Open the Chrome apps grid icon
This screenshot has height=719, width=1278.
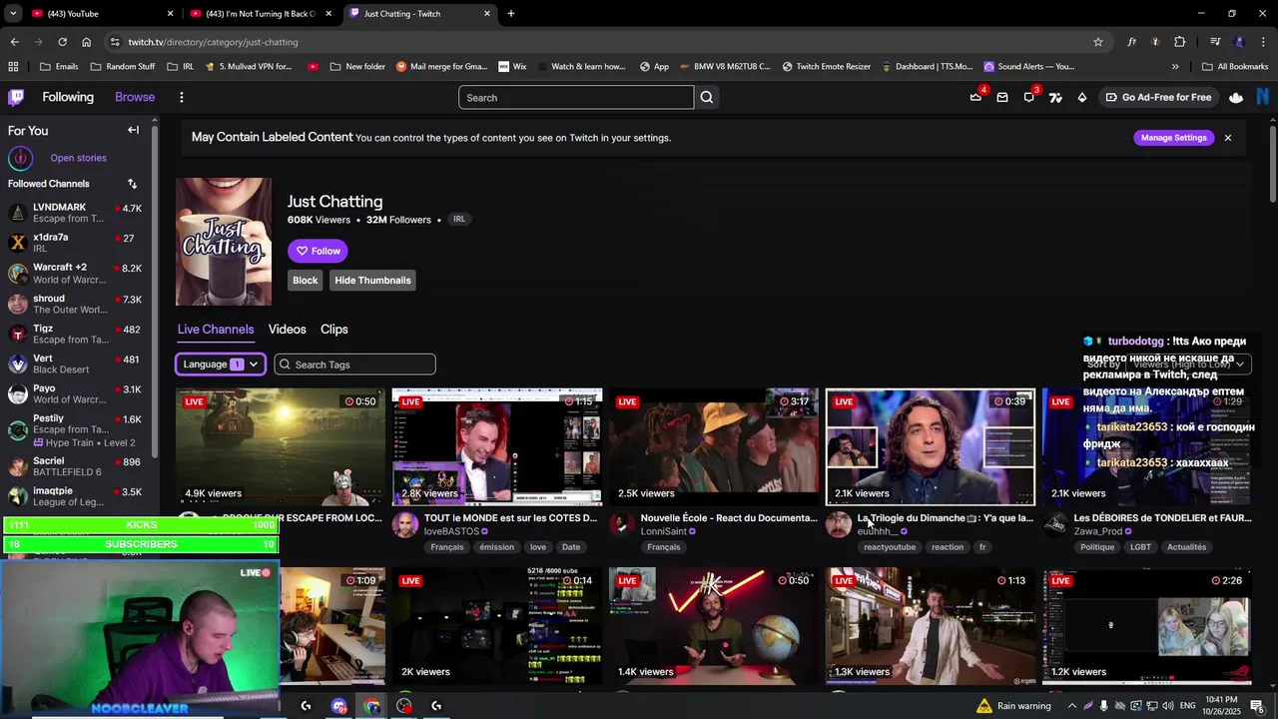[x=13, y=67]
